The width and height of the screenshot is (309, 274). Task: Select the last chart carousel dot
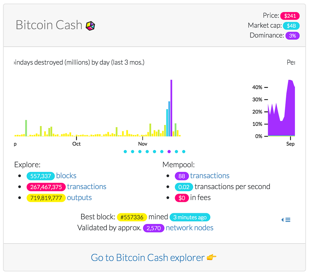click(184, 152)
